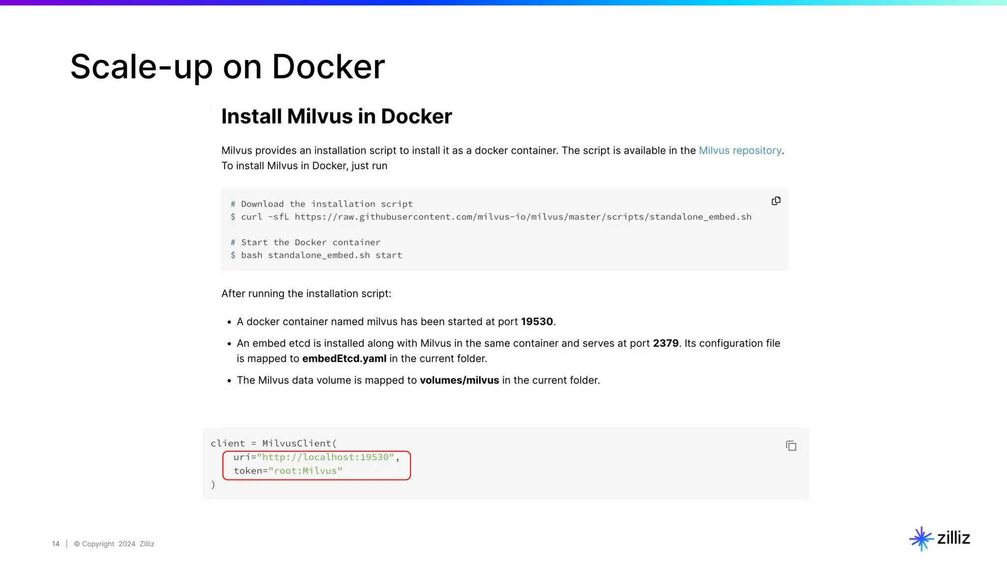Viewport: 1007px width, 566px height.
Task: Click the '# Start the Docker container' comment
Action: click(305, 242)
